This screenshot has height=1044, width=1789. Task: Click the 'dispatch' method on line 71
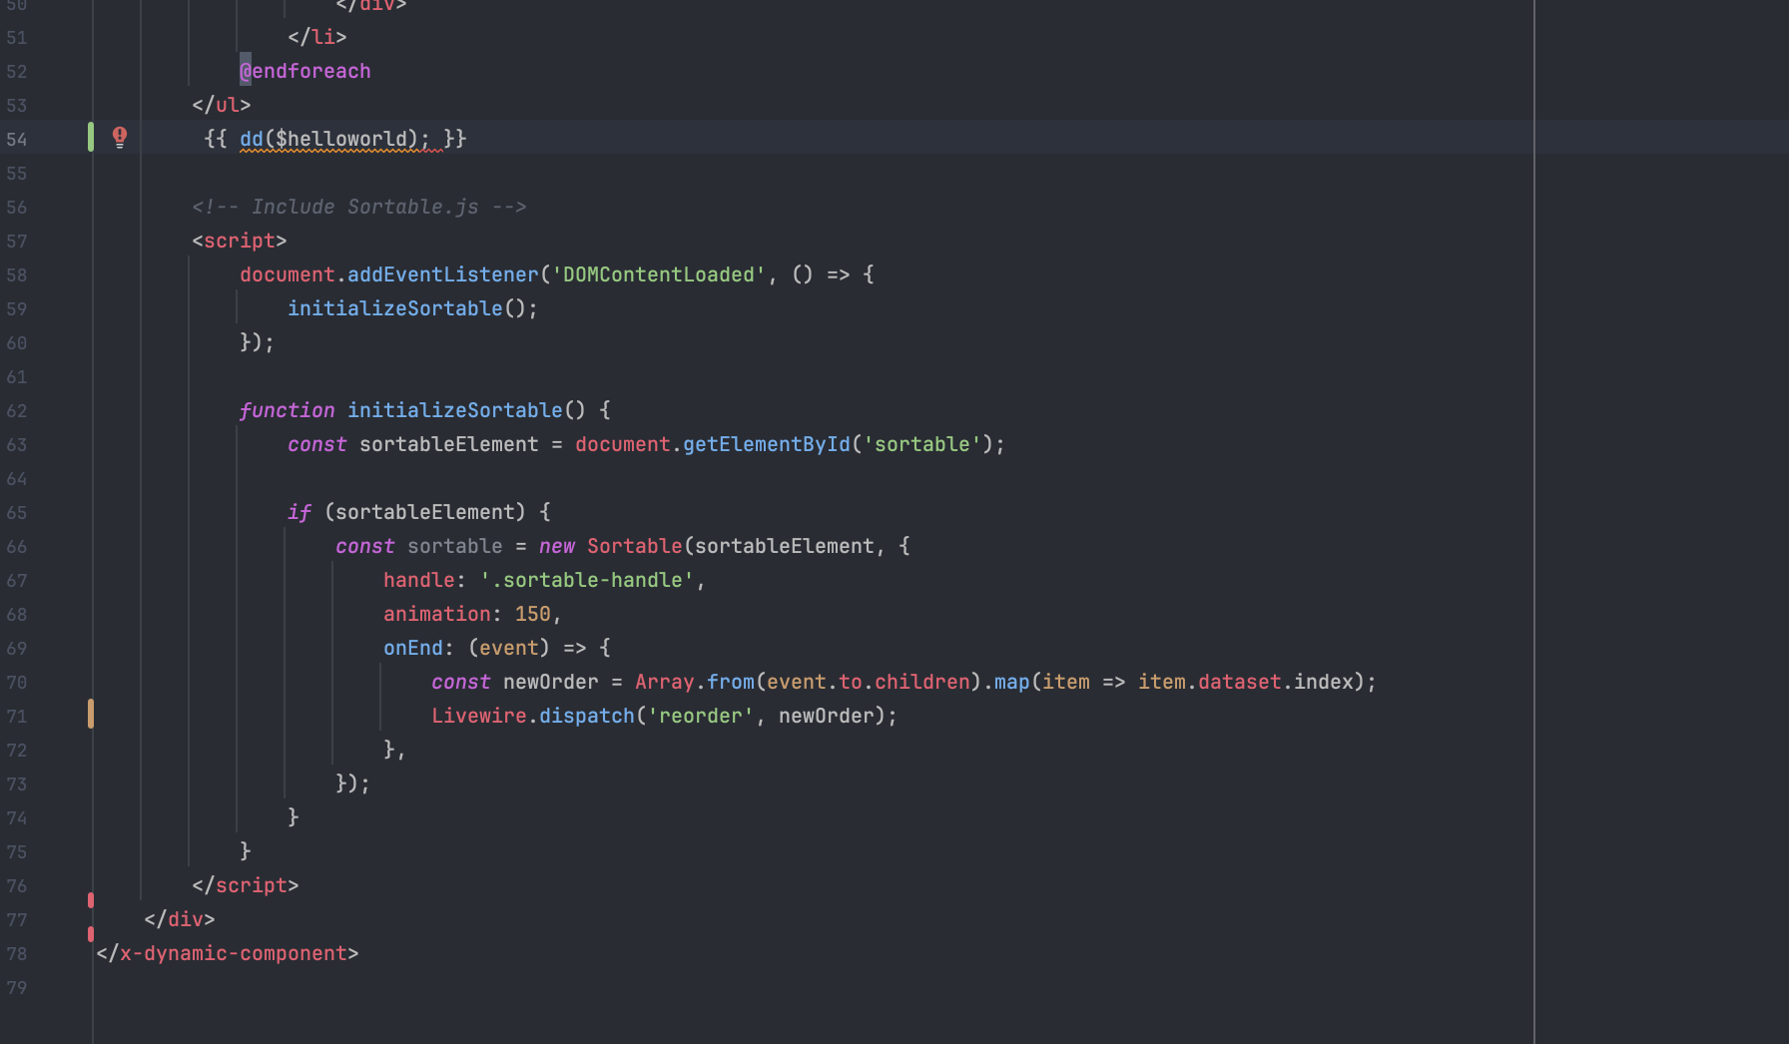(587, 716)
